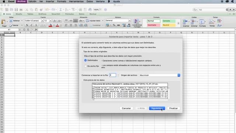This screenshot has height=133, width=236.
Task: Click the AutoSum sigma toolbar icon
Action: [x=60, y=10]
